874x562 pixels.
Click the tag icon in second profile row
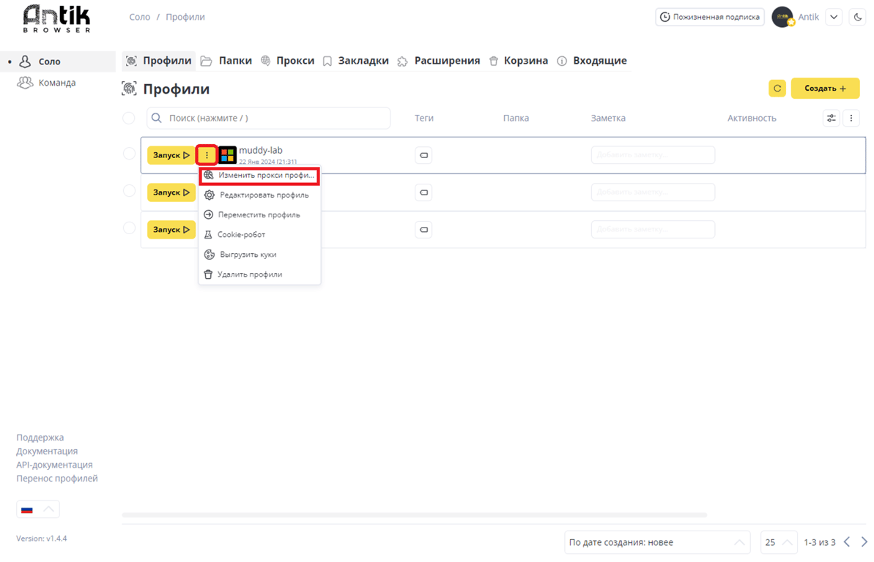pyautogui.click(x=423, y=192)
